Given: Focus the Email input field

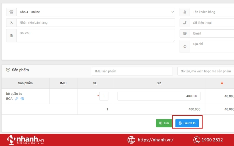Looking at the screenshot, I should [212, 33].
